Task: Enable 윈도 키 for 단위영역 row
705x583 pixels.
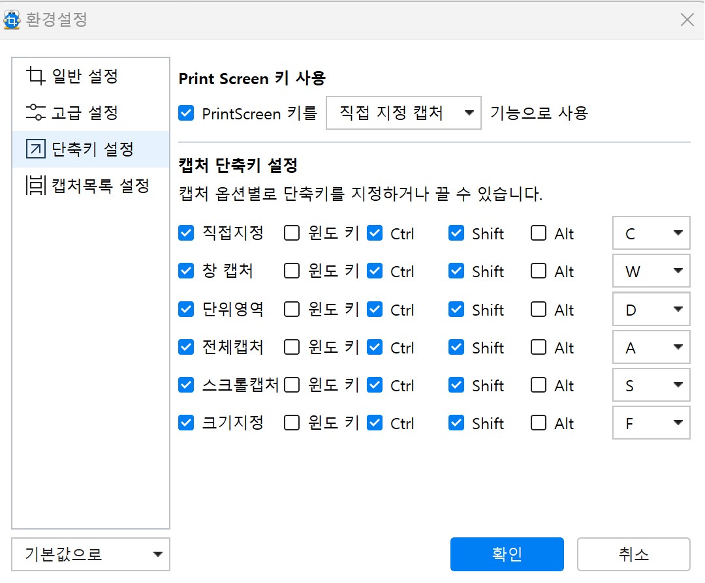Action: [292, 309]
